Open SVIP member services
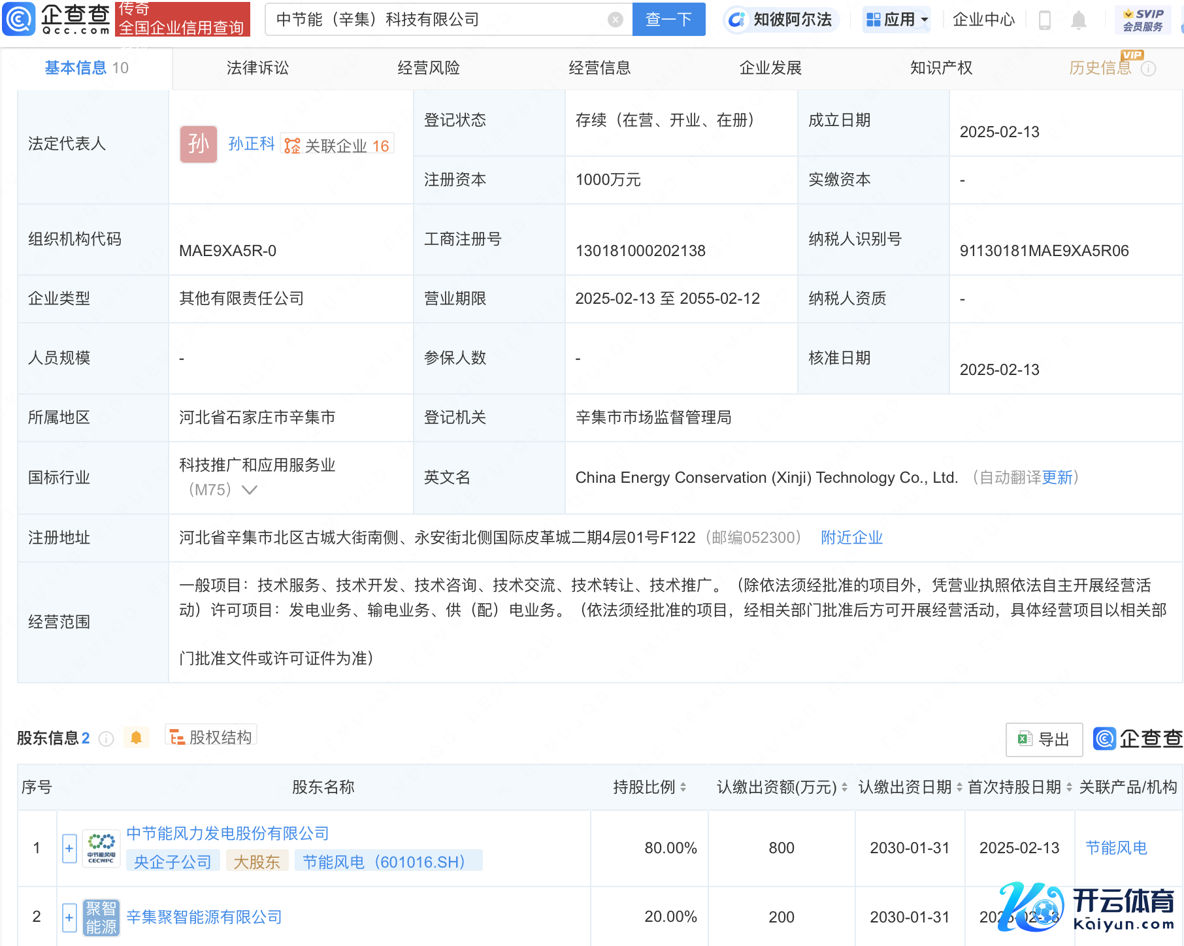This screenshot has height=946, width=1184. click(x=1143, y=20)
